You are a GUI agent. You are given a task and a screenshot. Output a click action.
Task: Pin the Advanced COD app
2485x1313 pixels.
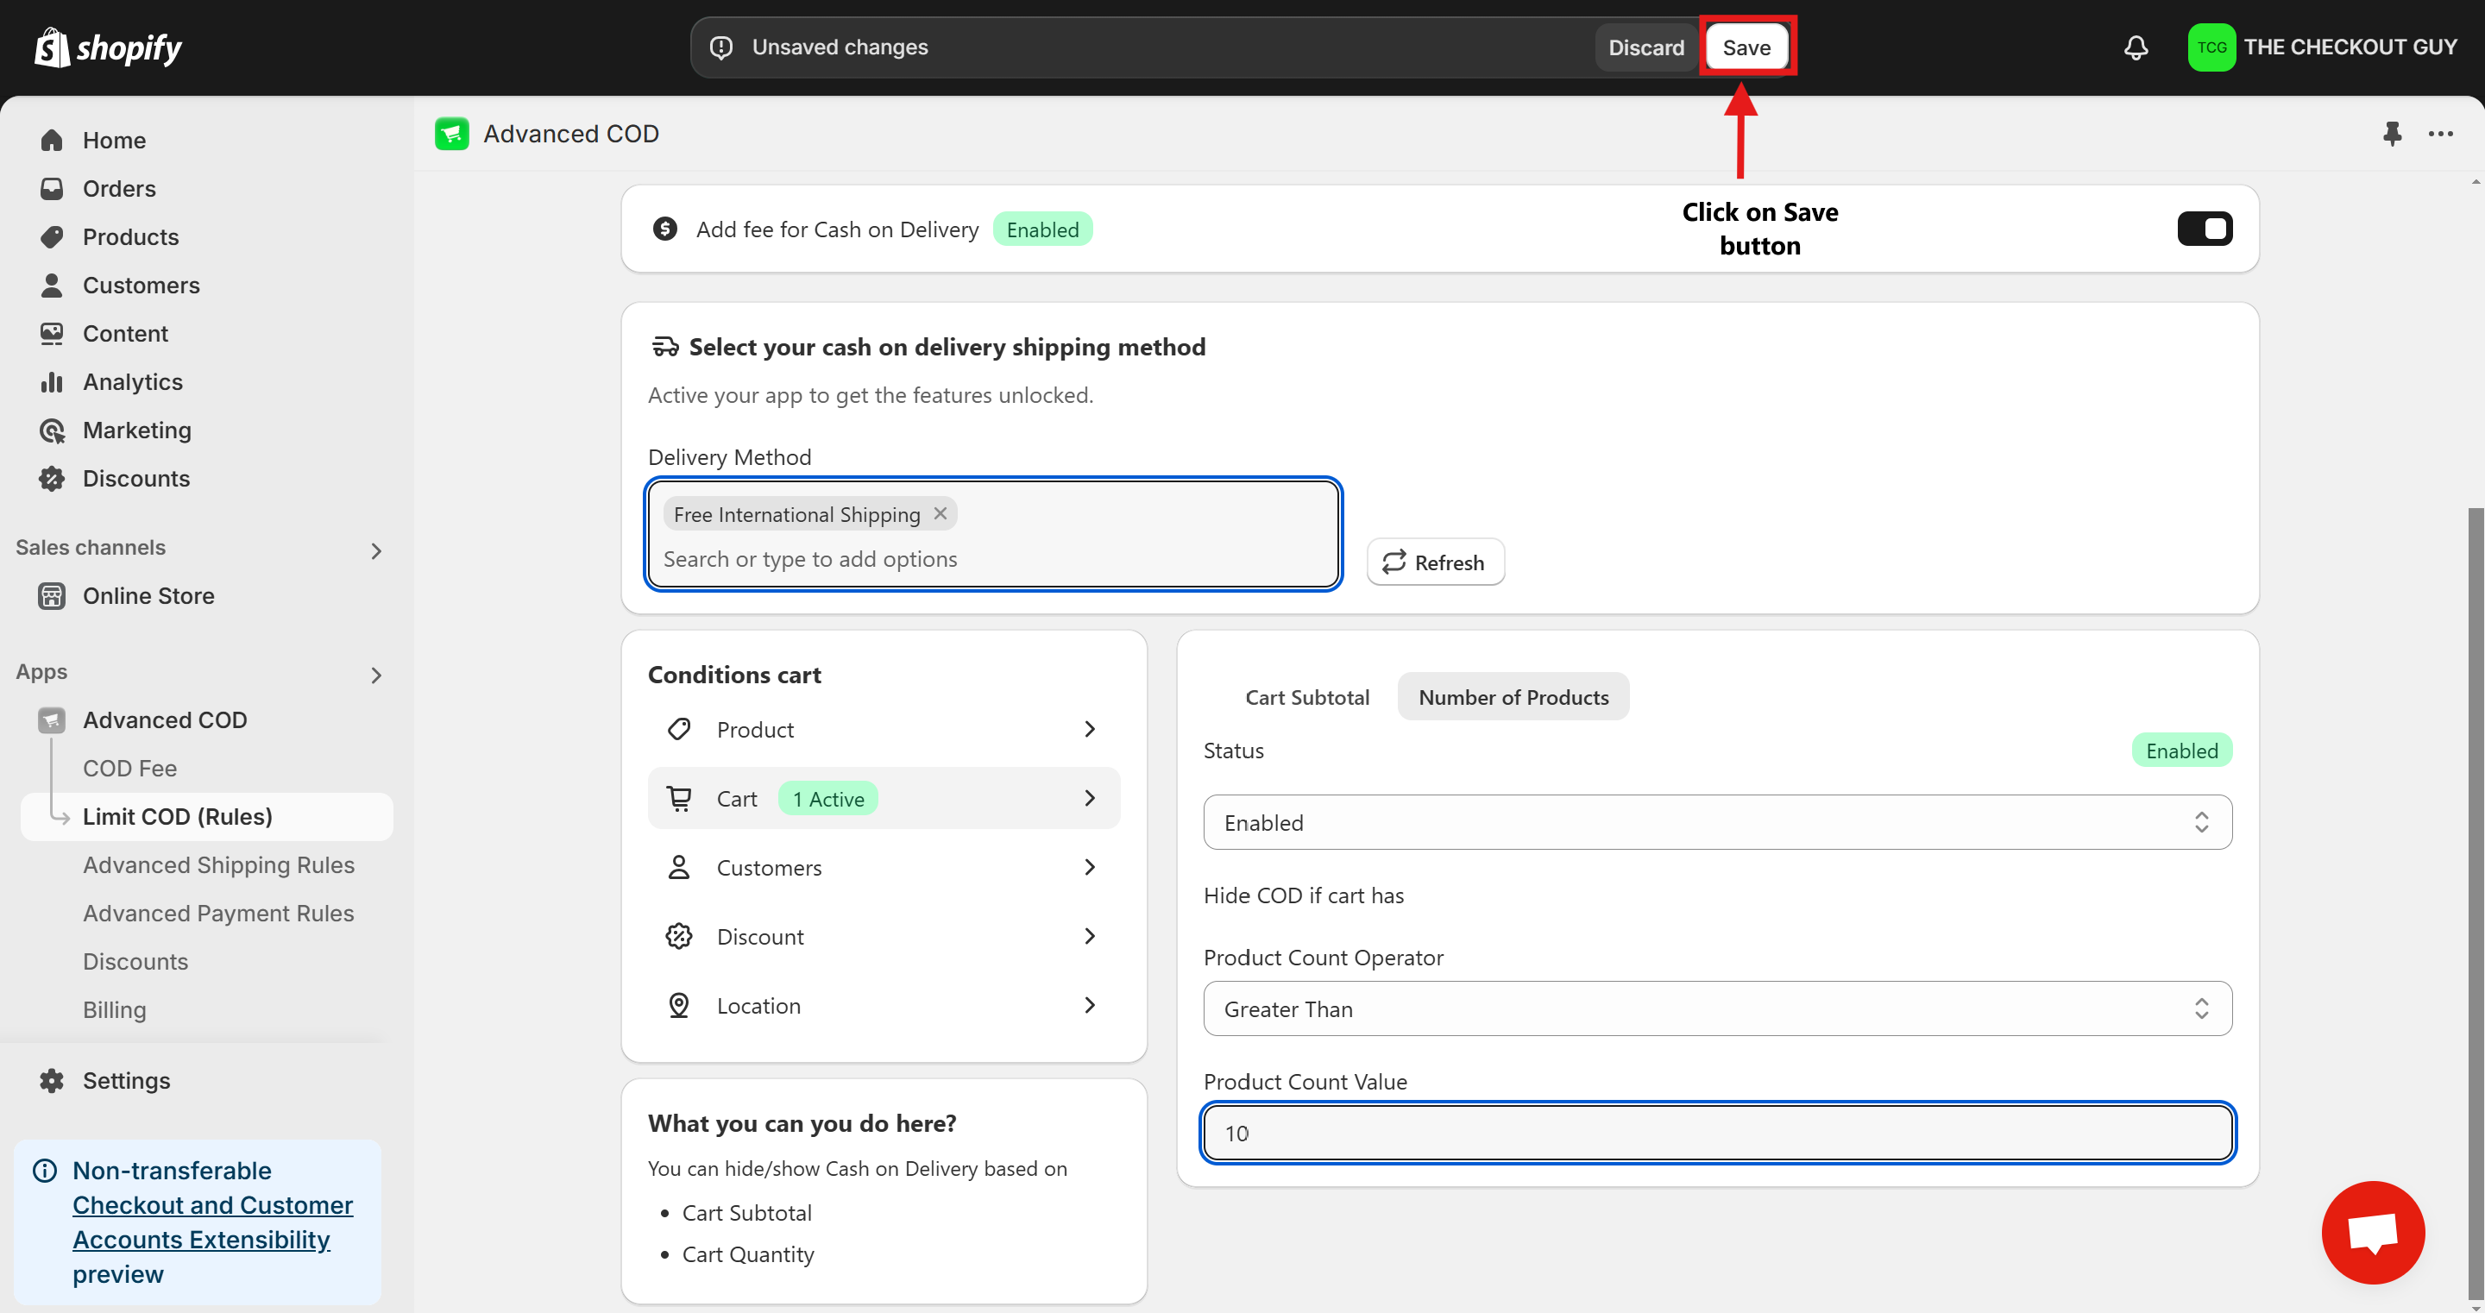pyautogui.click(x=2393, y=133)
